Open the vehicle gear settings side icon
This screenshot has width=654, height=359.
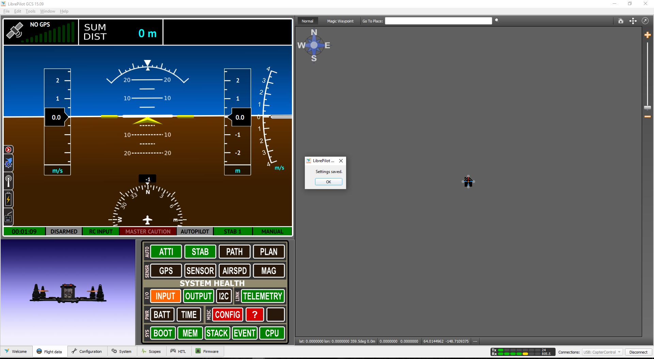(9, 164)
